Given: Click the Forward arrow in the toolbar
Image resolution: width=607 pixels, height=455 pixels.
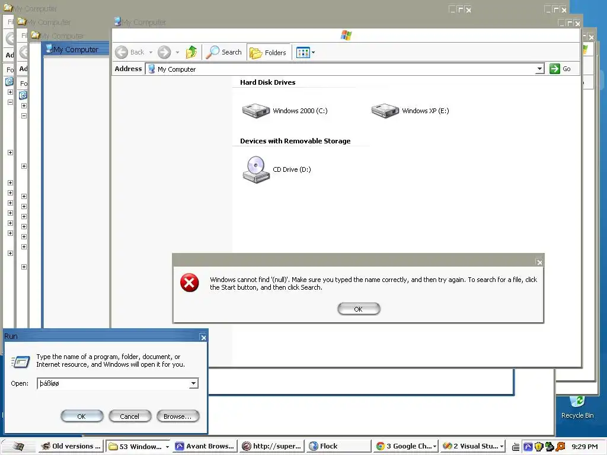Looking at the screenshot, I should coord(164,52).
